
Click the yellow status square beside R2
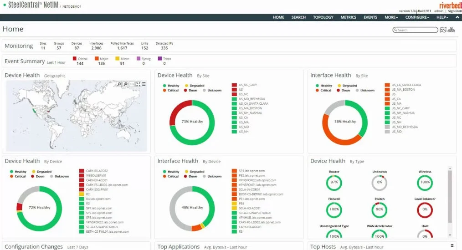click(x=82, y=194)
